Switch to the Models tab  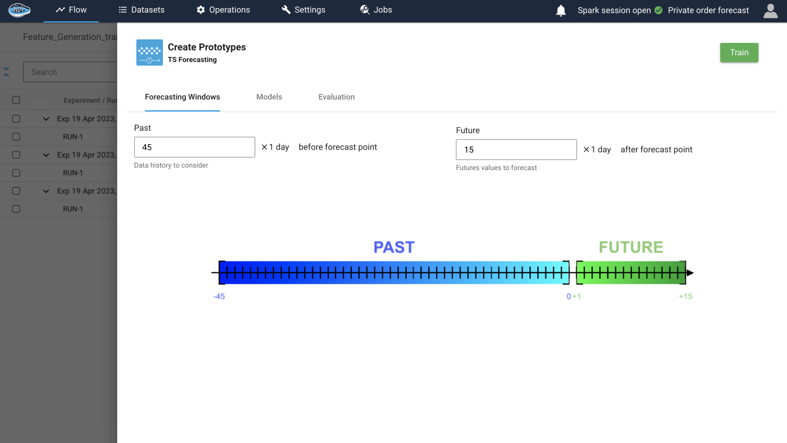coord(269,97)
